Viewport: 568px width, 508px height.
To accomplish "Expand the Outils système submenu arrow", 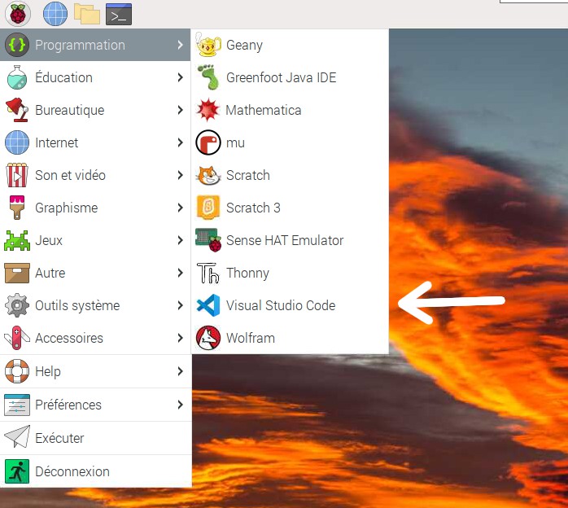I will [180, 305].
